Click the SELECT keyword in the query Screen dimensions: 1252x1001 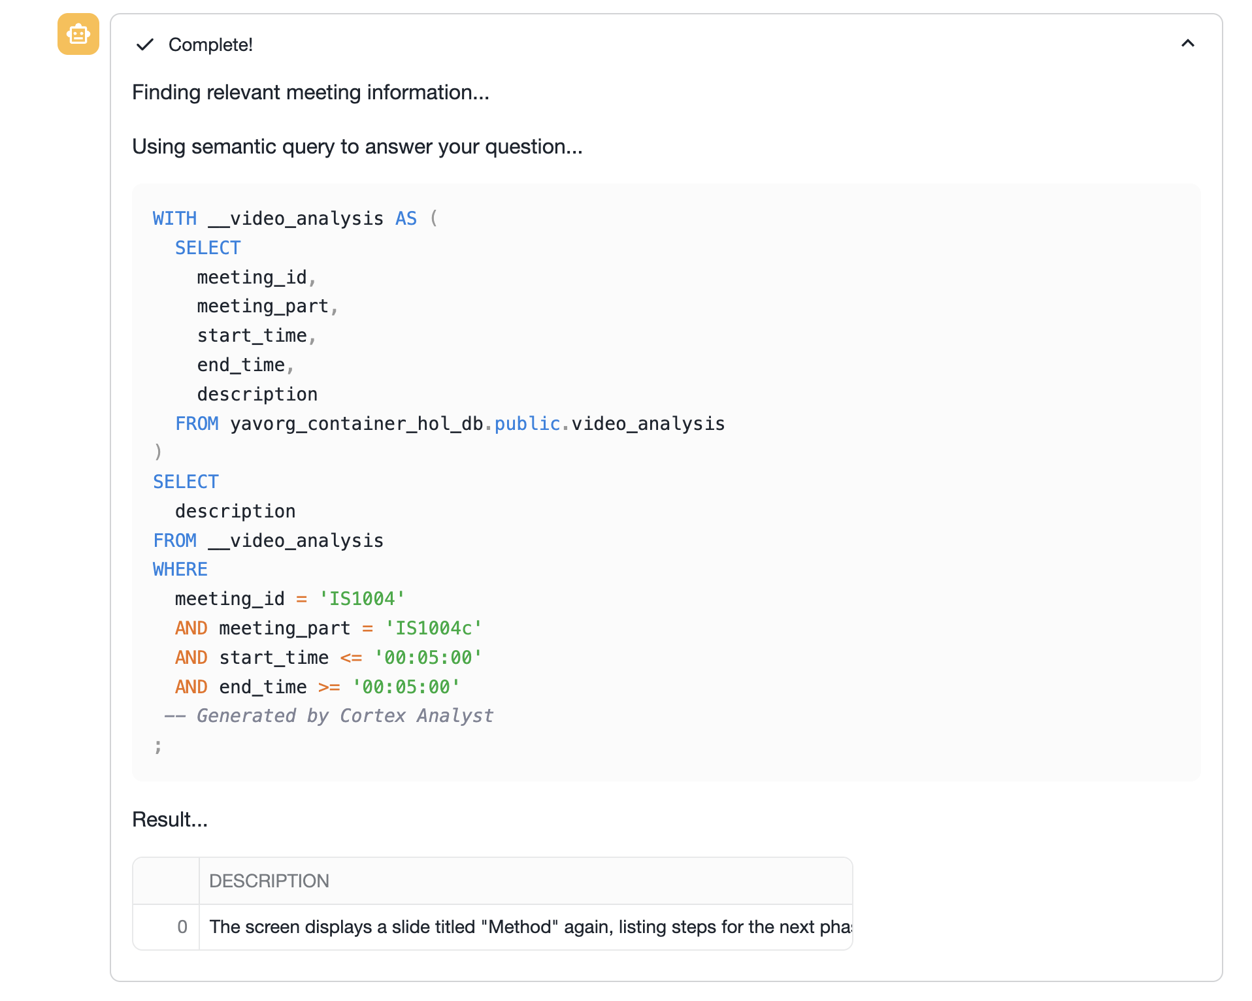click(207, 247)
